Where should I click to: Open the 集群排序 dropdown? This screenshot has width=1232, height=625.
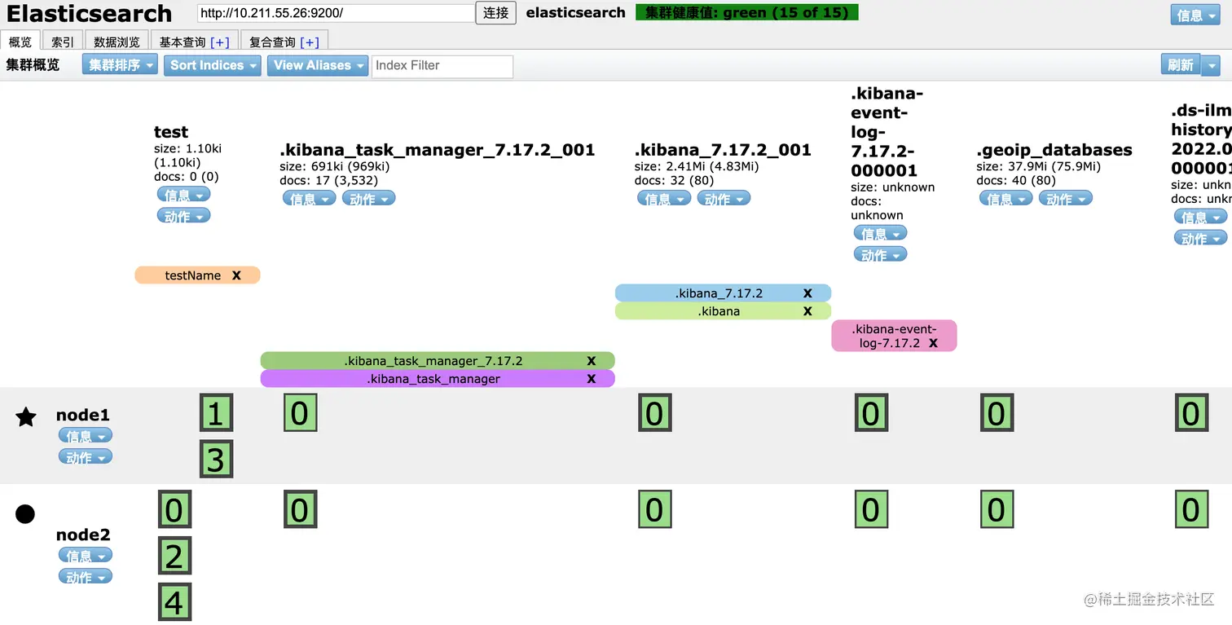[x=120, y=65]
